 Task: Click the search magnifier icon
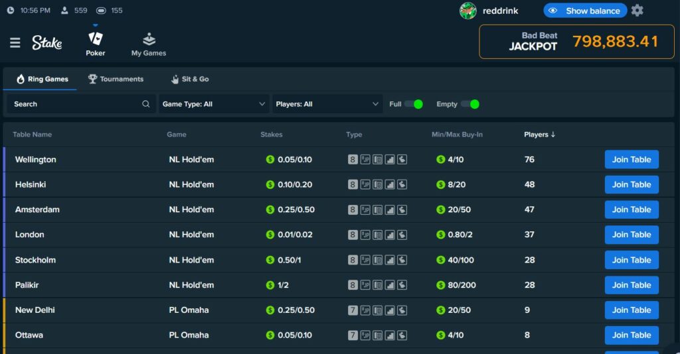[146, 104]
